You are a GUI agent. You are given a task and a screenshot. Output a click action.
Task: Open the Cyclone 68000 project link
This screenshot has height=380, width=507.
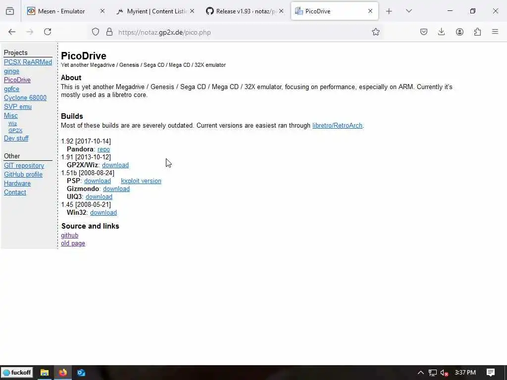tap(25, 97)
